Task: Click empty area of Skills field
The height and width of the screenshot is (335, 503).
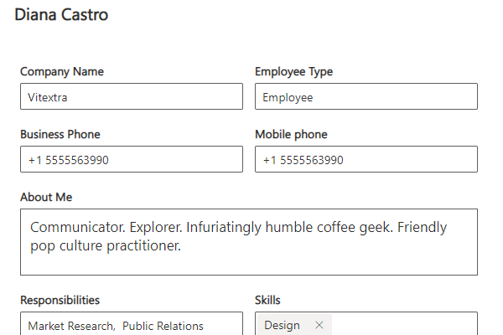Action: click(x=404, y=324)
